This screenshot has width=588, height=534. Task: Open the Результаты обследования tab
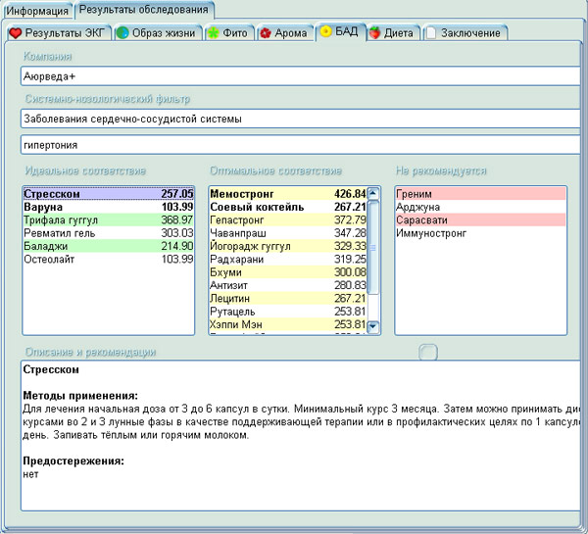[x=144, y=10]
